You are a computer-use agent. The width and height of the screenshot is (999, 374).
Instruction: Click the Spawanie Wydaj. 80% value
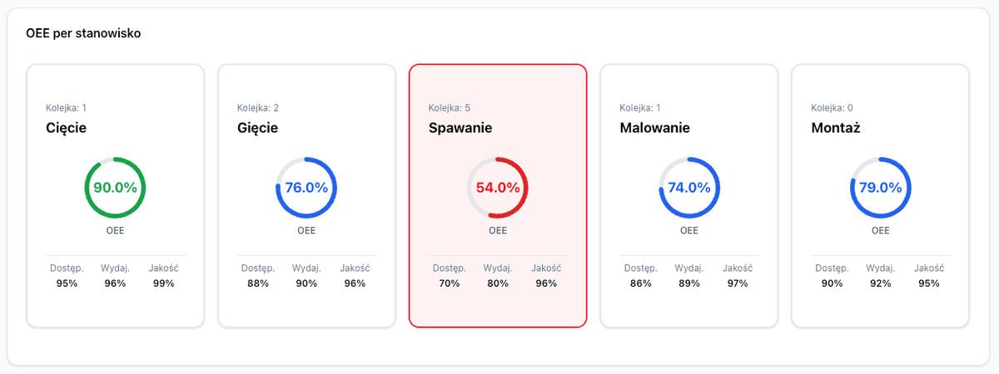click(498, 283)
